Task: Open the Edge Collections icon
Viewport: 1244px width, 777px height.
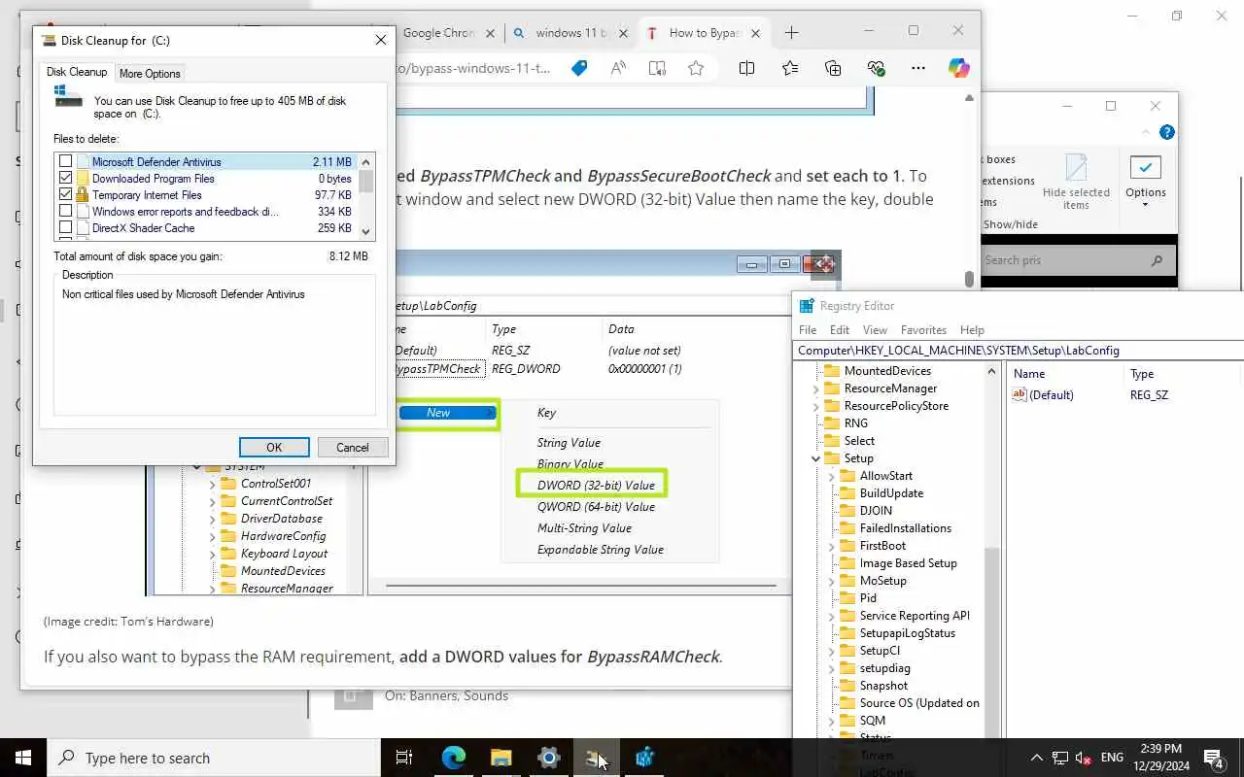Action: [833, 68]
